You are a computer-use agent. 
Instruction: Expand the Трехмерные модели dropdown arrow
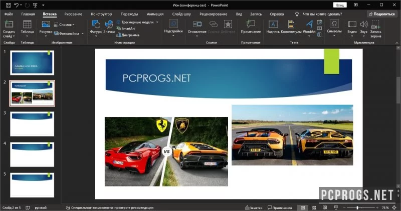pos(157,22)
